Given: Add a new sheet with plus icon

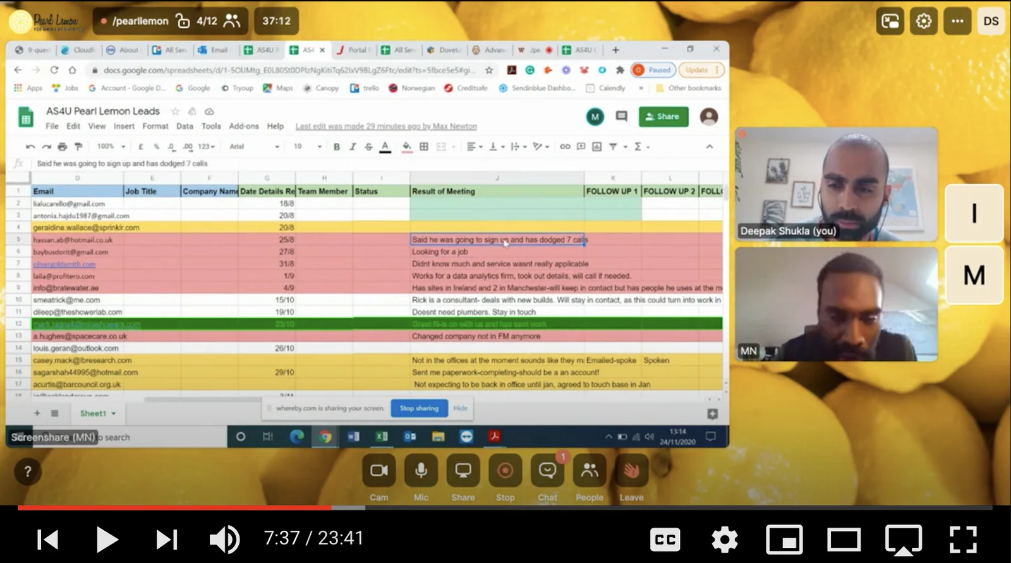Looking at the screenshot, I should tap(37, 413).
